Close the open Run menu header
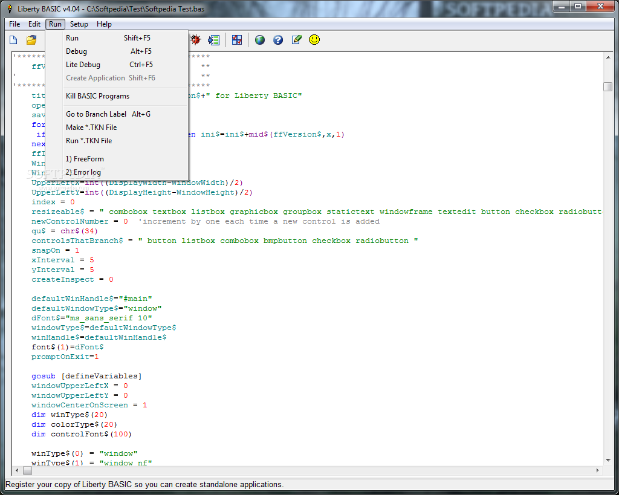Screen dimensions: 619x495 (55, 24)
